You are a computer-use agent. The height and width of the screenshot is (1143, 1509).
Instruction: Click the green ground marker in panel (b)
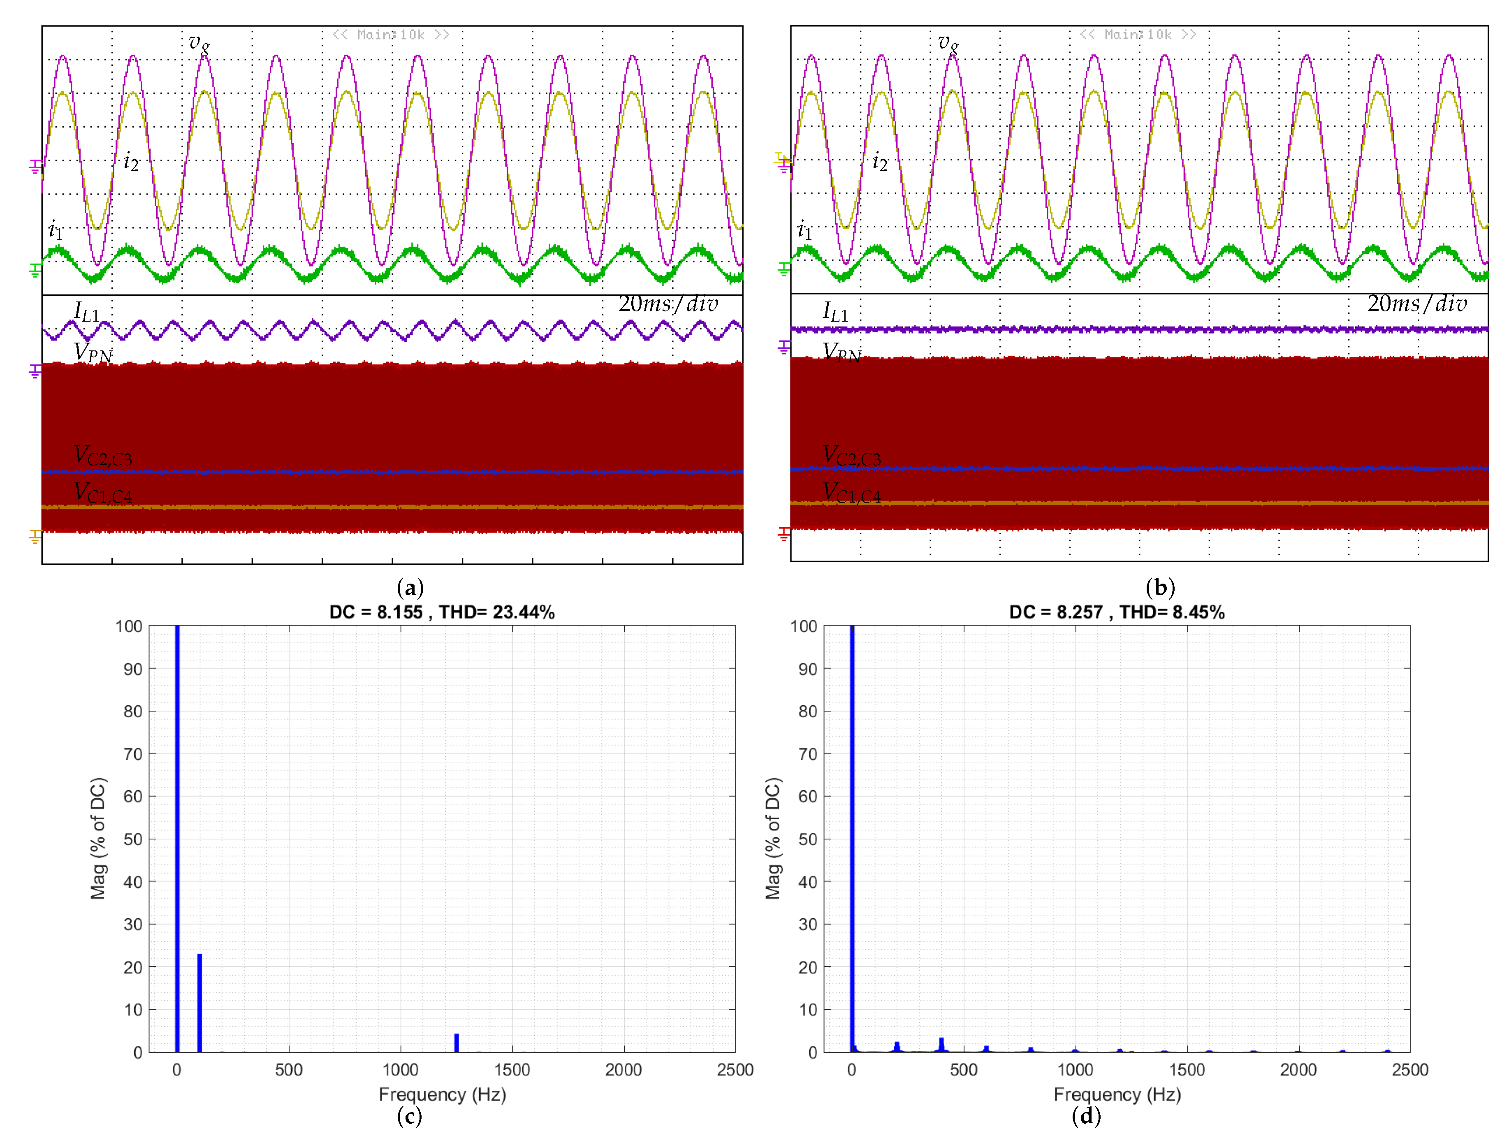pos(784,269)
